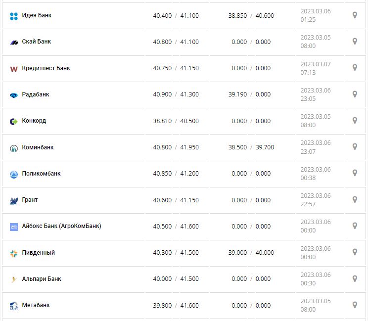Click the Идея Банк logo icon
Image resolution: width=368 pixels, height=321 pixels.
tap(14, 16)
